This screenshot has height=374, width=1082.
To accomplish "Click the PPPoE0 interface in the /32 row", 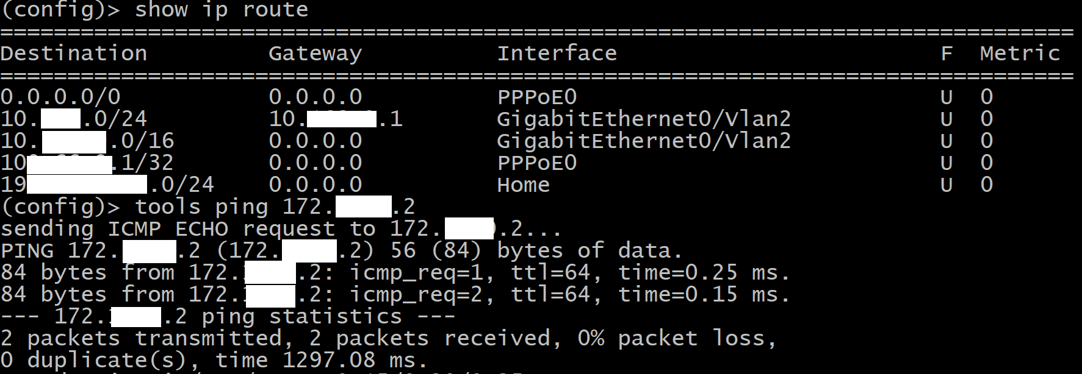I will 537,163.
